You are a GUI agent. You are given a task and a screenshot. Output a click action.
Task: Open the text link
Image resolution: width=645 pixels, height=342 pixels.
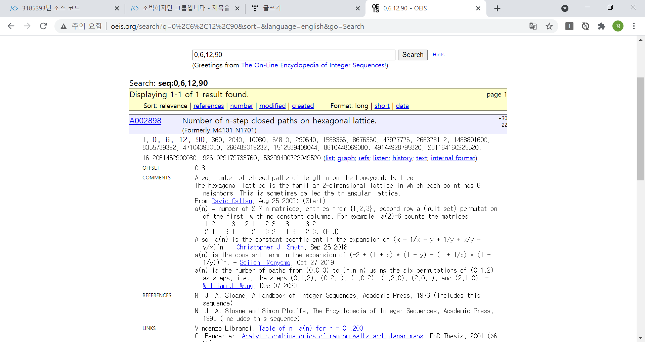point(422,158)
